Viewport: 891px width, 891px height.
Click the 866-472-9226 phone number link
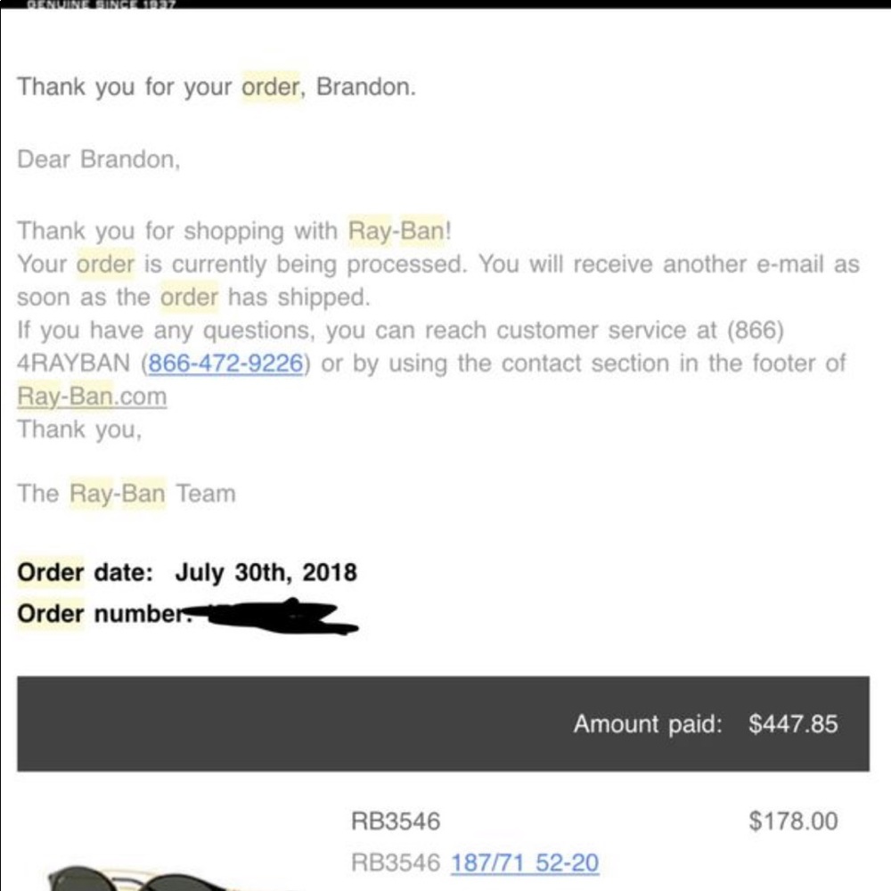[225, 364]
